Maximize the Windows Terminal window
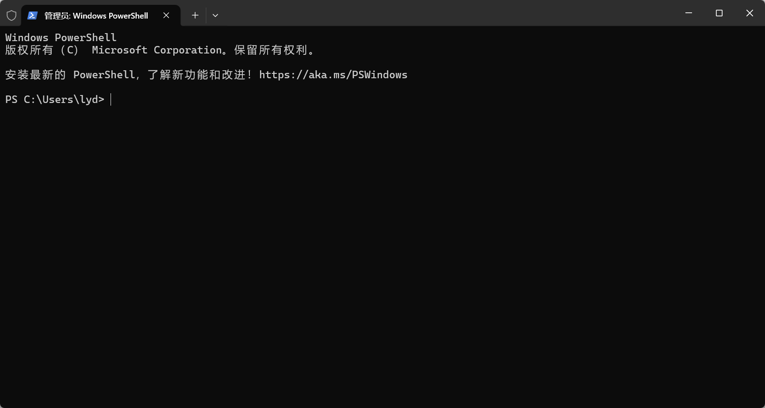Image resolution: width=765 pixels, height=408 pixels. point(719,13)
